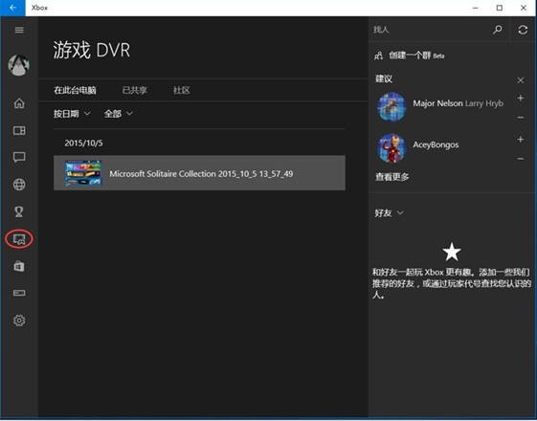Open the Microsoft Solitaire Collection clip thumbnail

83,173
